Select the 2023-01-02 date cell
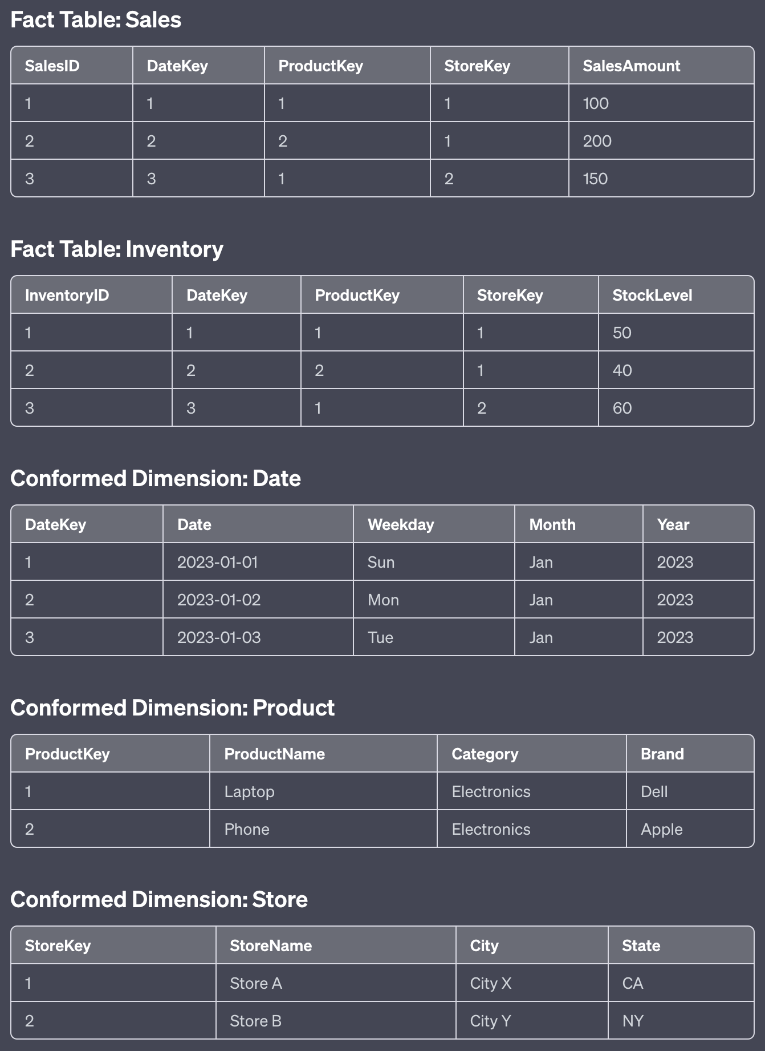The image size is (765, 1051). (219, 600)
